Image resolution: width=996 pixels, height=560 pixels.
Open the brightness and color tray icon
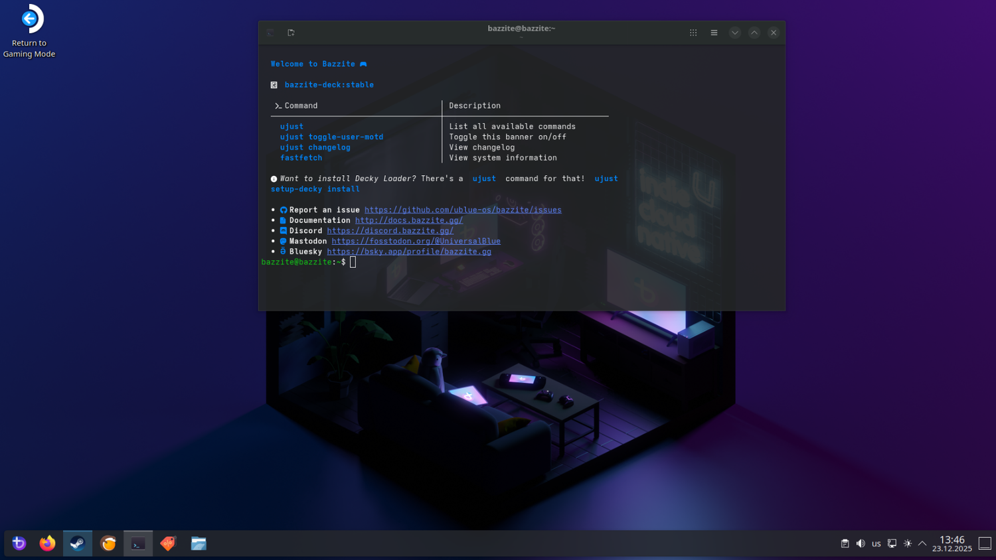[908, 543]
